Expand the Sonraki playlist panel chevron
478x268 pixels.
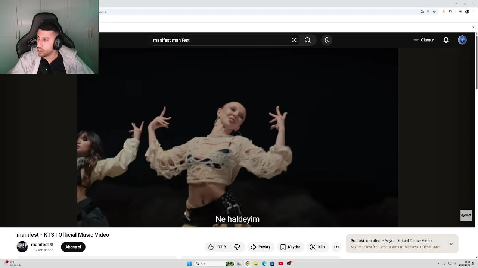(x=451, y=244)
